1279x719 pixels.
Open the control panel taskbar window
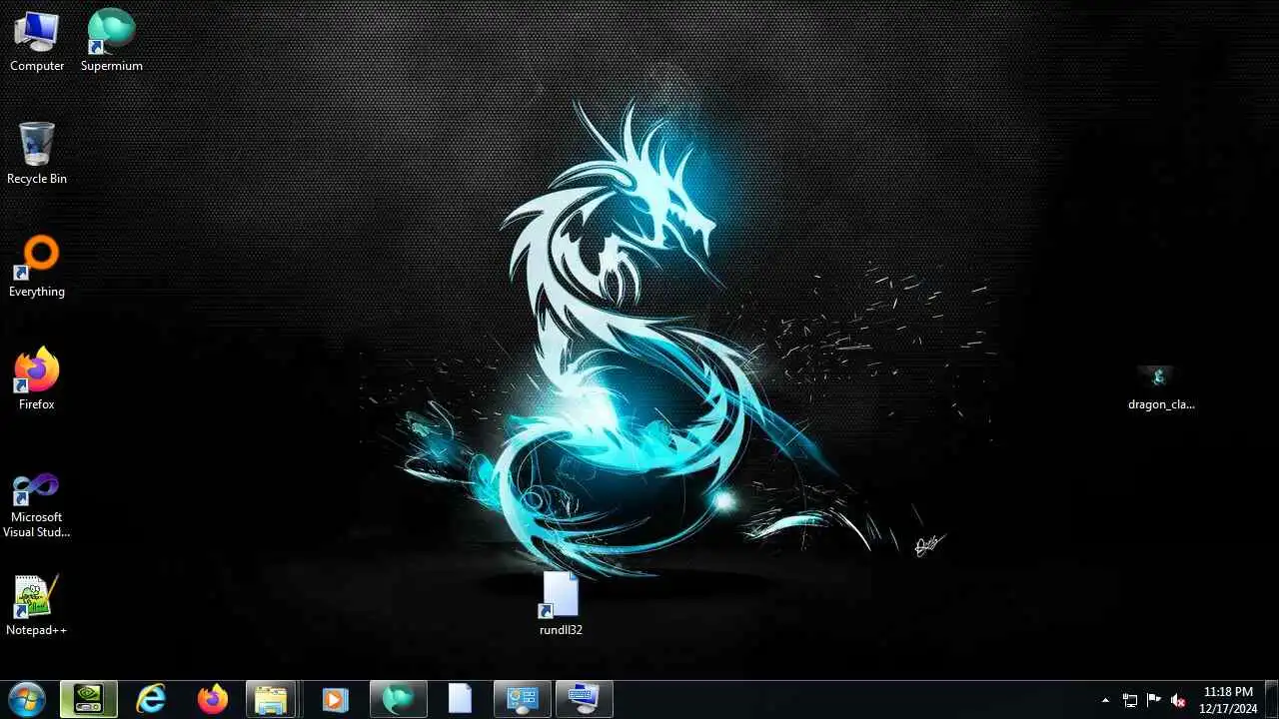(522, 699)
